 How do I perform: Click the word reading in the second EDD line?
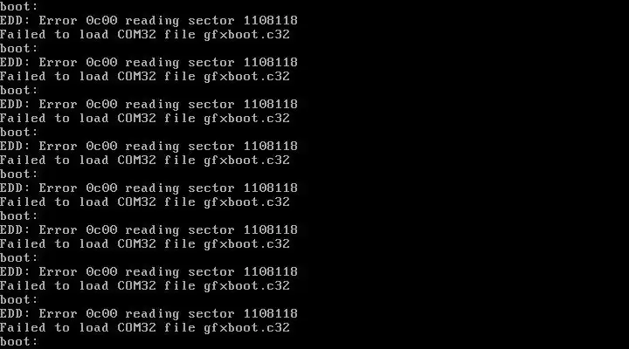click(152, 63)
